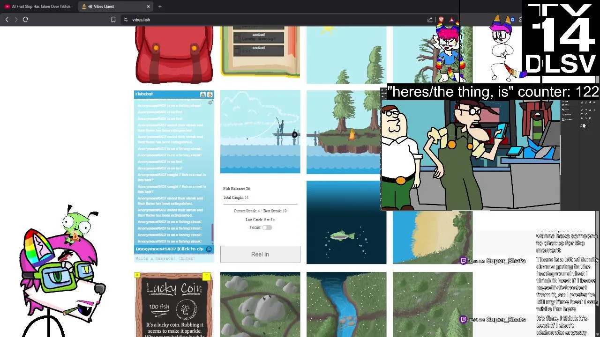
Task: Click the grey boulder map tile
Action: (260, 304)
